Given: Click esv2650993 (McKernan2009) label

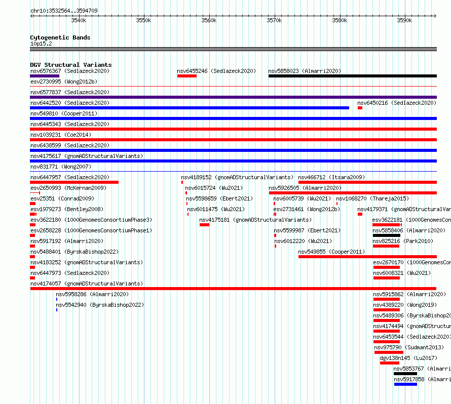Looking at the screenshot, I should pos(68,188).
